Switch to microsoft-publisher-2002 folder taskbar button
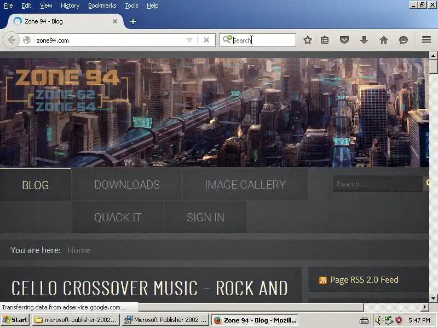 click(x=76, y=320)
